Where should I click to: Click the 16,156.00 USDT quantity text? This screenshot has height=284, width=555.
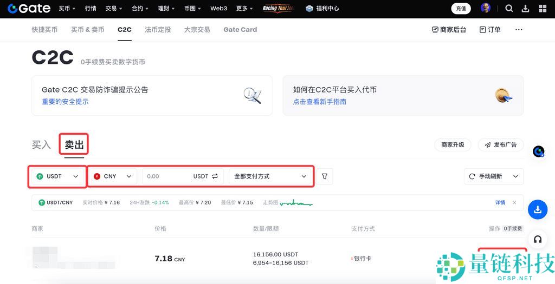pos(276,254)
